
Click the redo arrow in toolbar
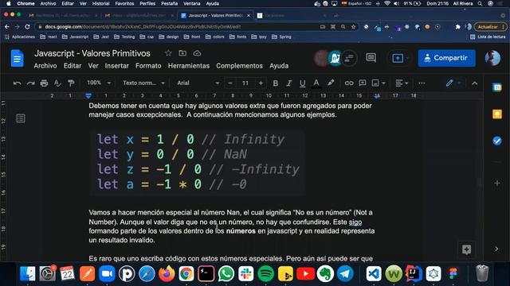(x=31, y=83)
